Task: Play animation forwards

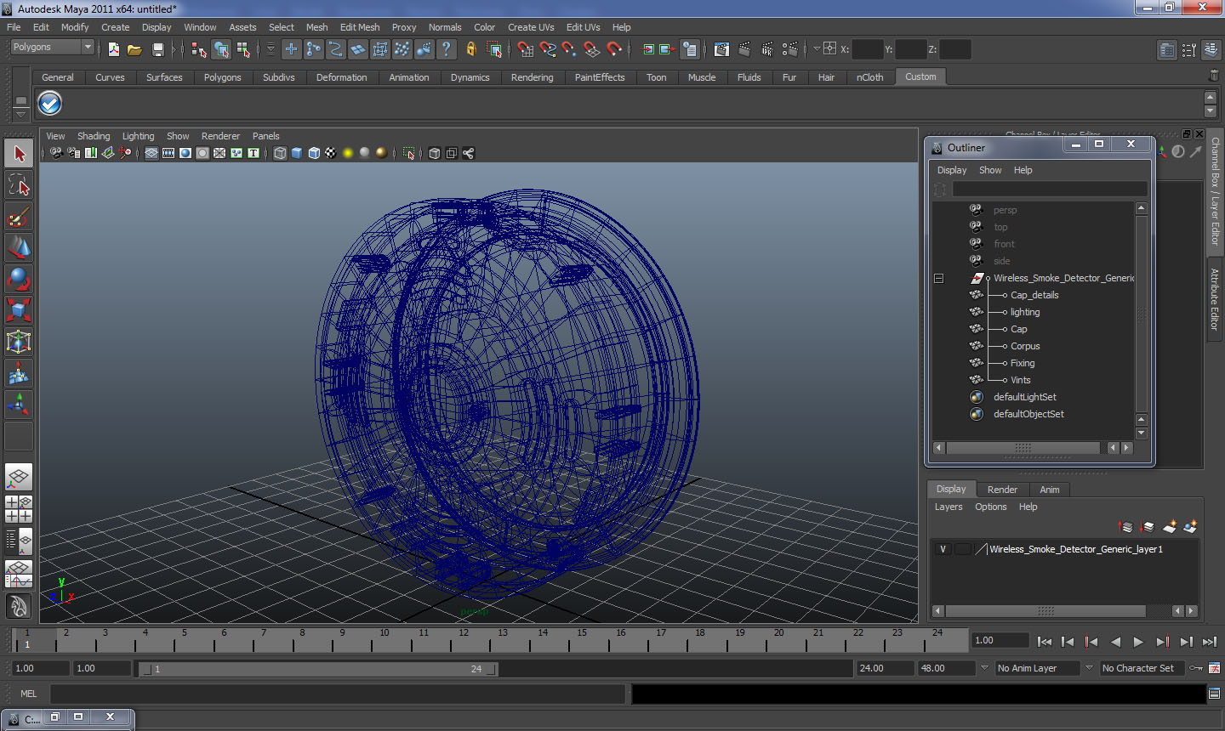Action: (x=1138, y=642)
